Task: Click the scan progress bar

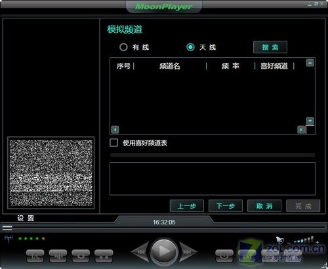Action: (213, 155)
